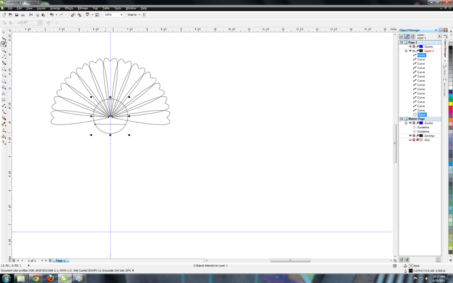Image resolution: width=453 pixels, height=283 pixels.
Task: Click the Print icon
Action: 23,15
